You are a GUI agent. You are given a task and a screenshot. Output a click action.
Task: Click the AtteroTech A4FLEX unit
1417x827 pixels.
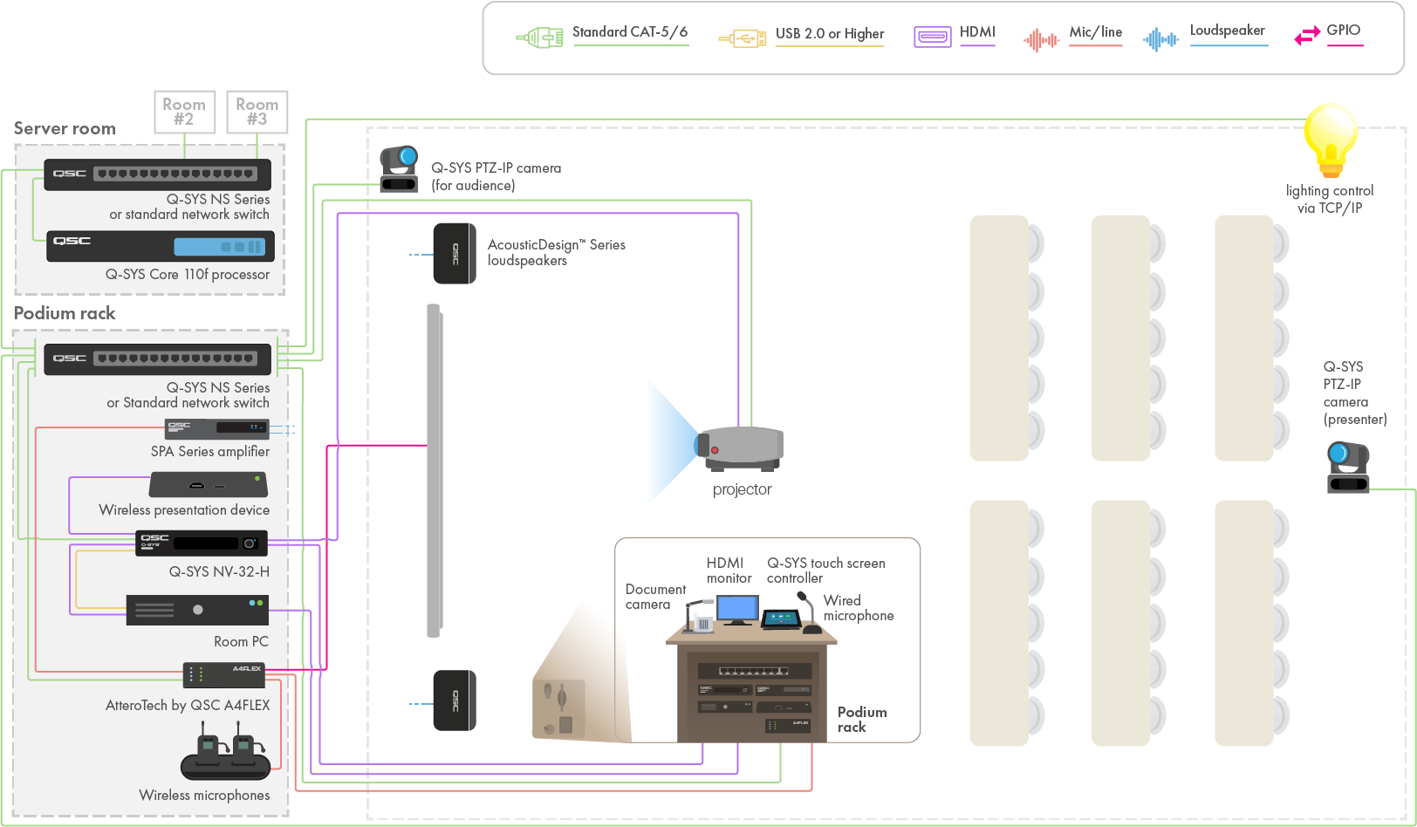click(x=223, y=674)
